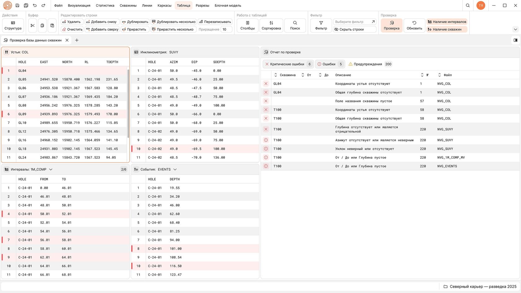Undo the last action
The image size is (521, 293).
tap(35, 5)
